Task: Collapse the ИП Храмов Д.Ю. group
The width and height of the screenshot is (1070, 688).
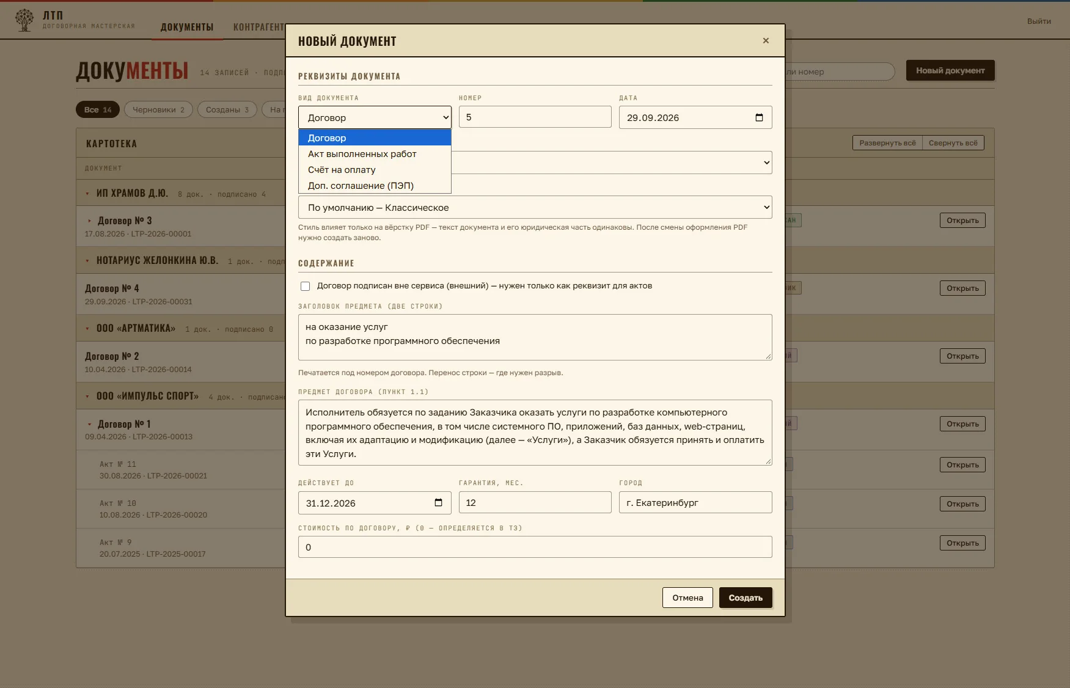Action: click(x=87, y=194)
